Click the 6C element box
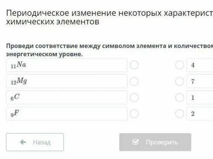 66,98
